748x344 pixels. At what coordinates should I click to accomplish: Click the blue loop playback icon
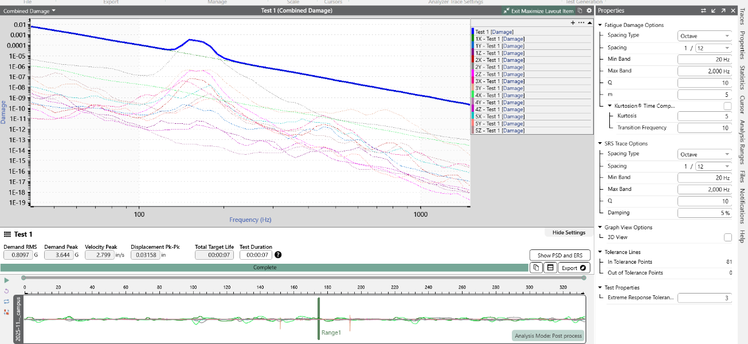coord(6,301)
